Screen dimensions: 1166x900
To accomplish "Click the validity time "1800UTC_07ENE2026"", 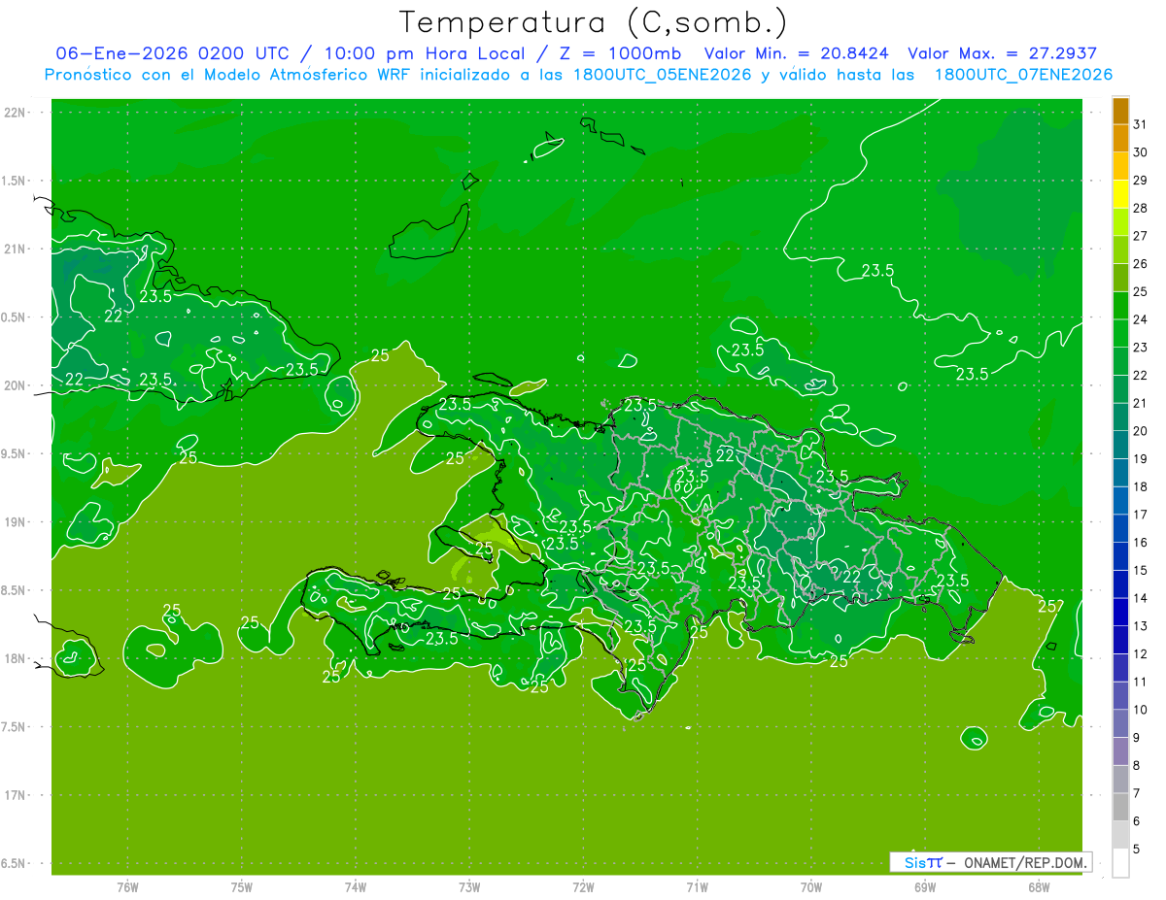I will point(1023,75).
